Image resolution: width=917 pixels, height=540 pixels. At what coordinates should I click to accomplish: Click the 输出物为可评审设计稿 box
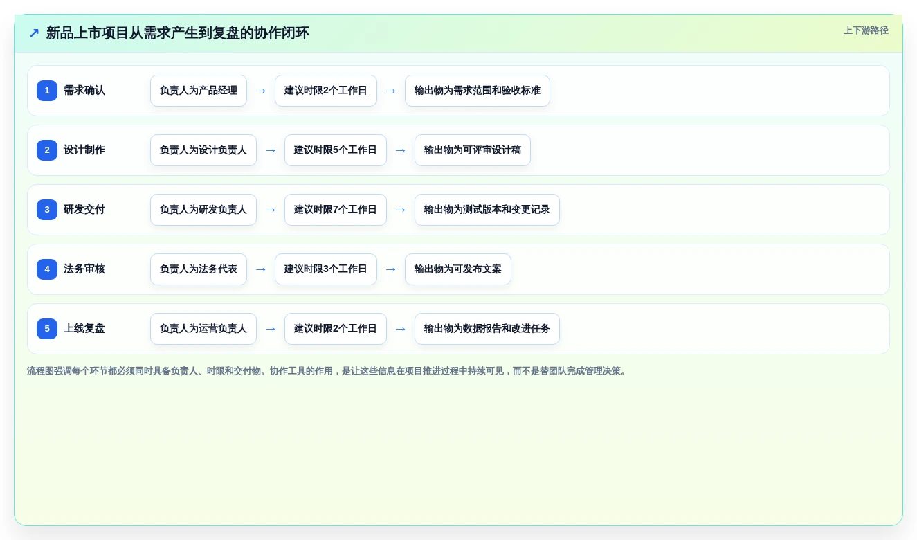473,150
